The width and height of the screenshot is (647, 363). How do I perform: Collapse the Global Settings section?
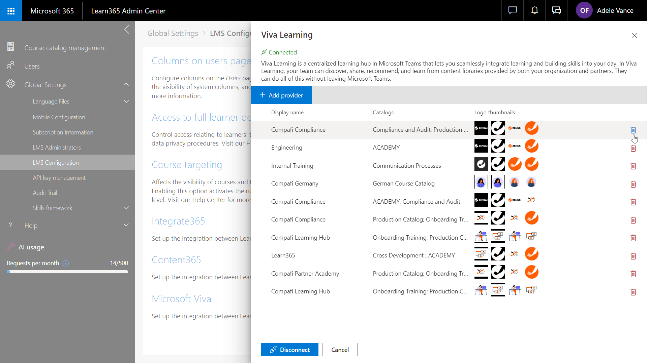tap(126, 85)
